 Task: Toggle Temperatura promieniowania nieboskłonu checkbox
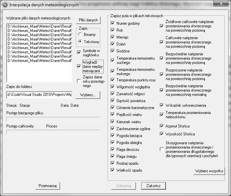(x=162, y=115)
